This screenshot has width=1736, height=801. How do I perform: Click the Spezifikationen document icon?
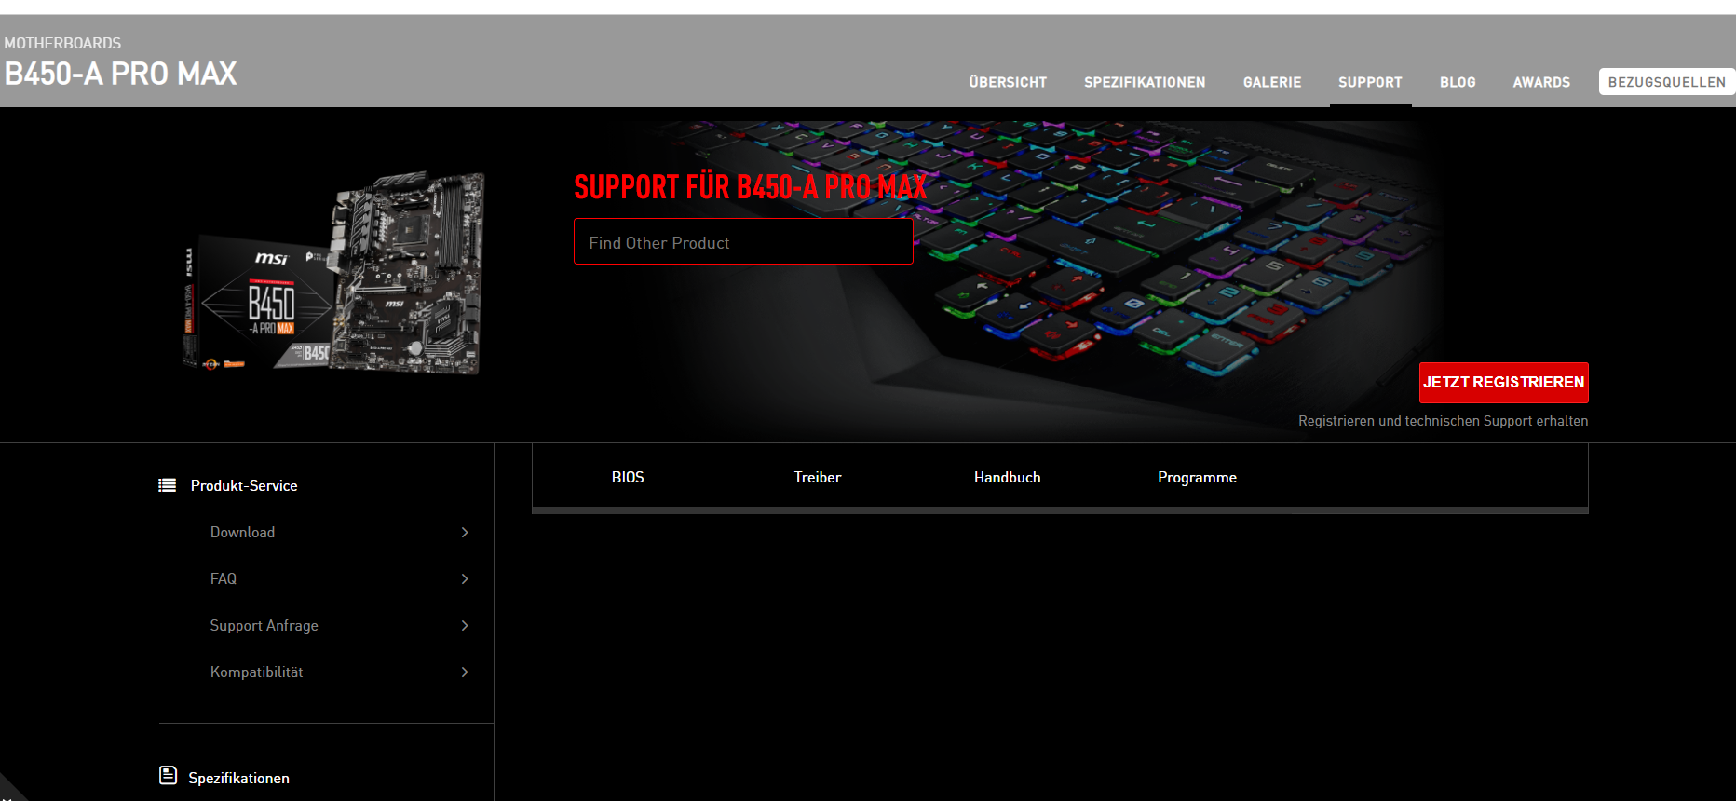click(x=169, y=775)
